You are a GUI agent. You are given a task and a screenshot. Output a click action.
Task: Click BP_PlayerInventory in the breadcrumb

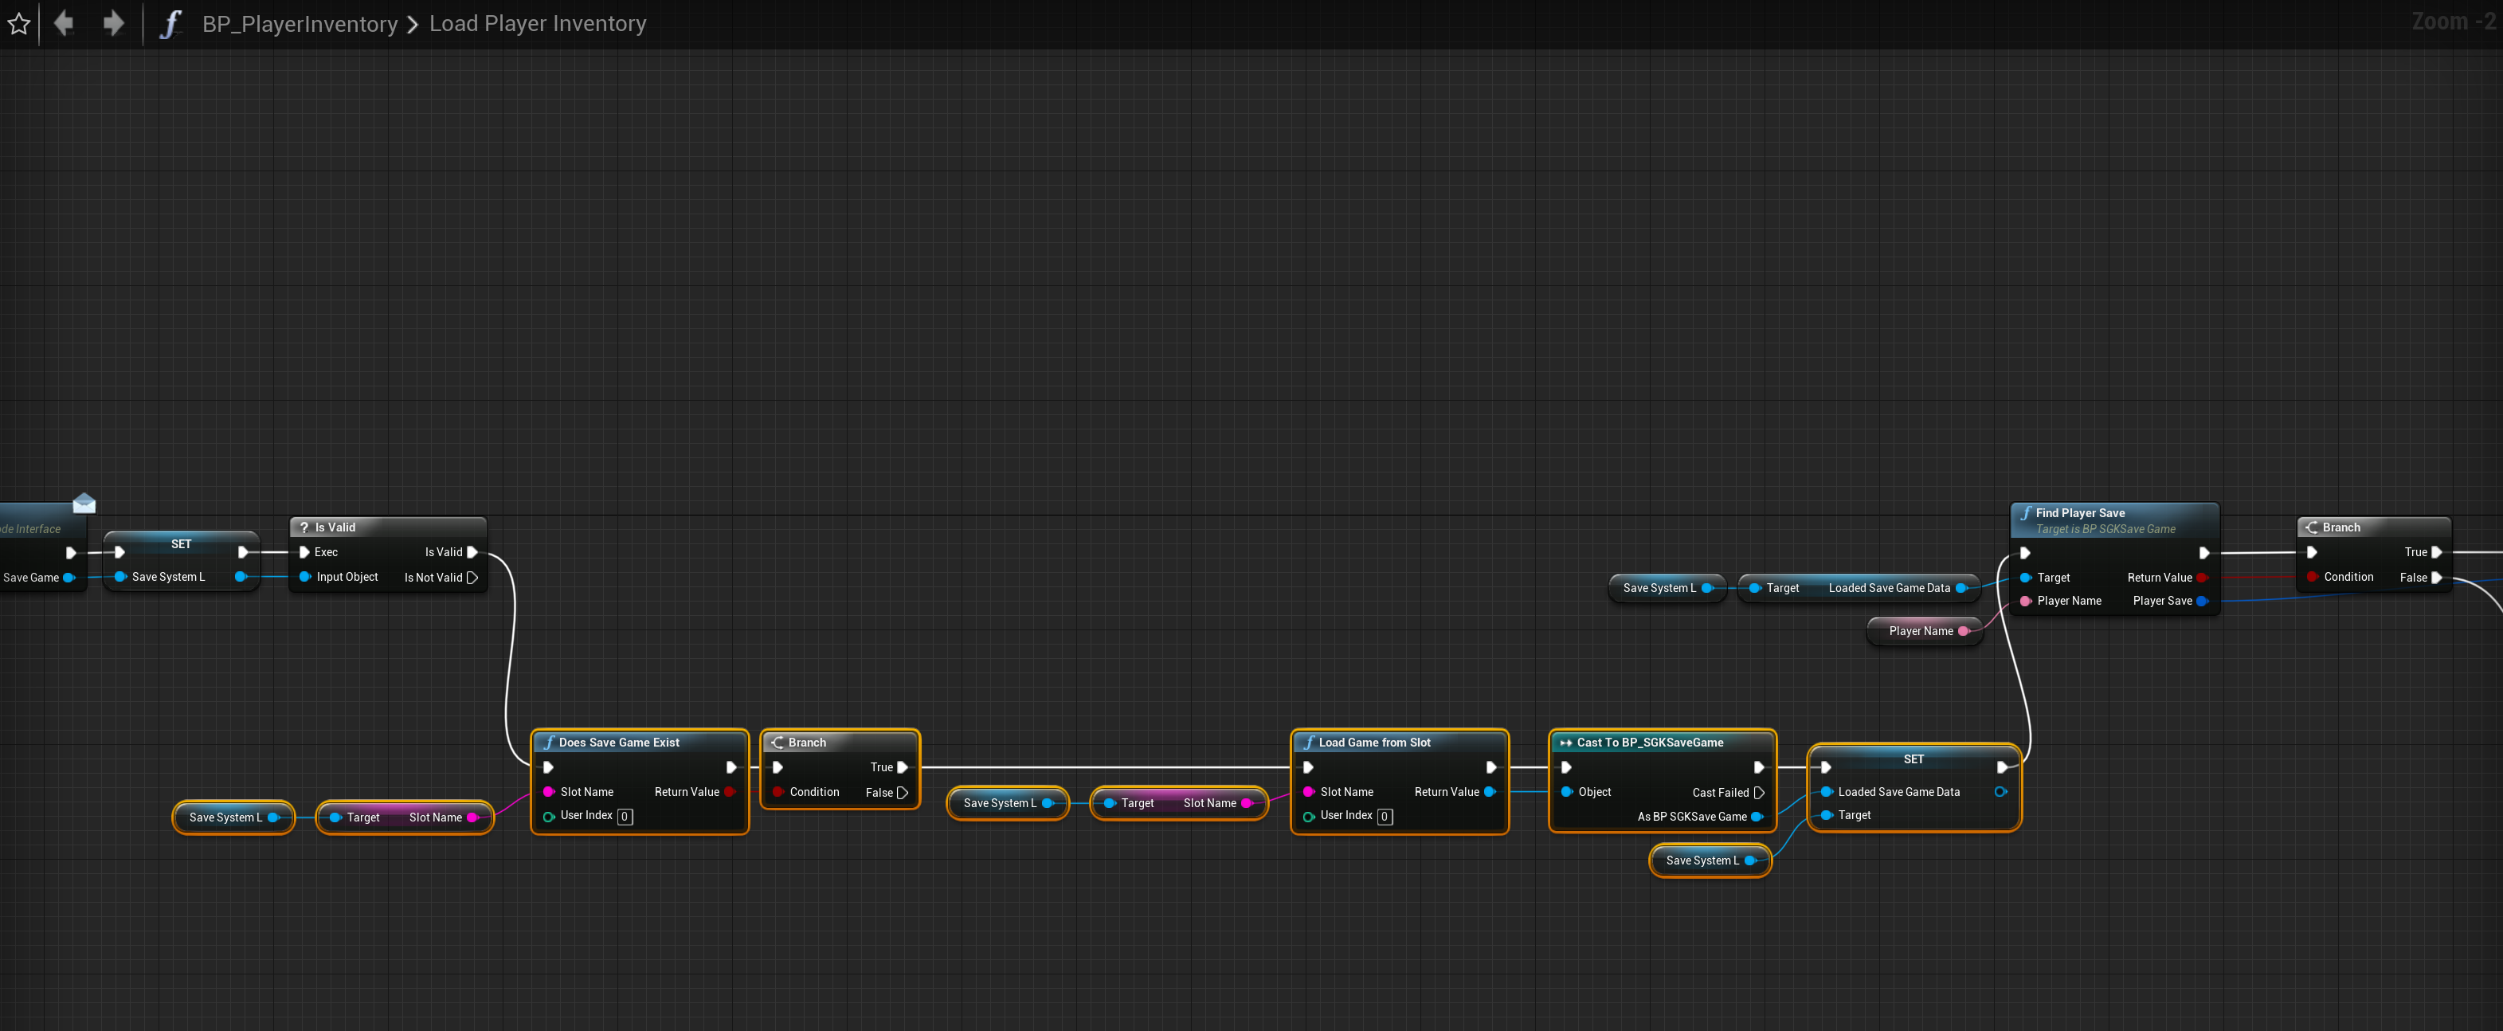[x=300, y=23]
